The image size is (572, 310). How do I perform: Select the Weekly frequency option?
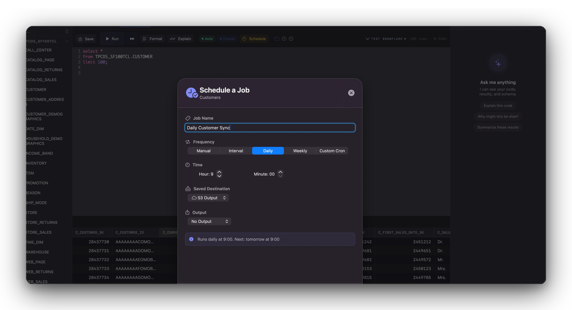300,151
